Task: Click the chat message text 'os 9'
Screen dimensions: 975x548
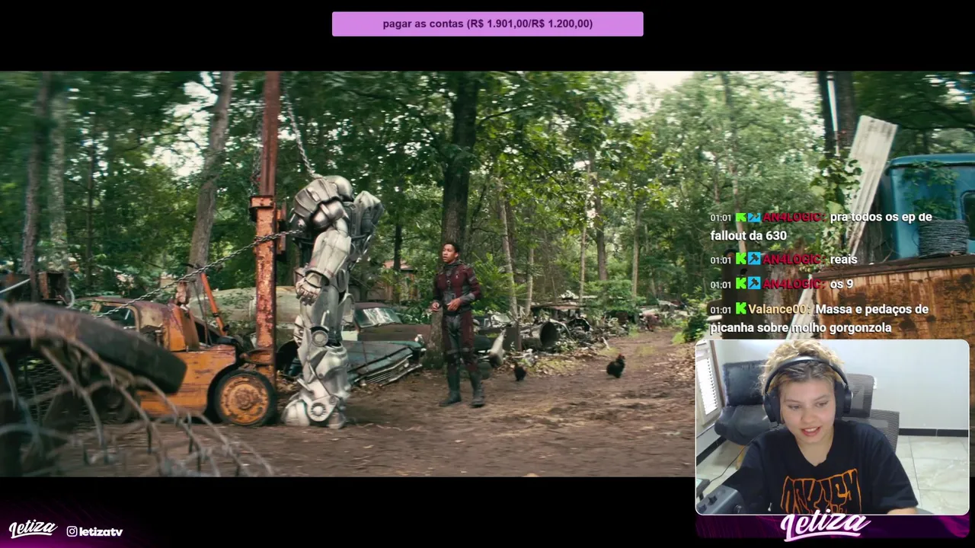Action: 842,284
